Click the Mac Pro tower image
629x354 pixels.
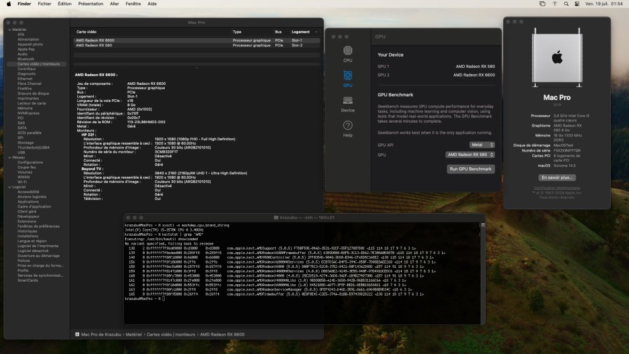point(557,58)
